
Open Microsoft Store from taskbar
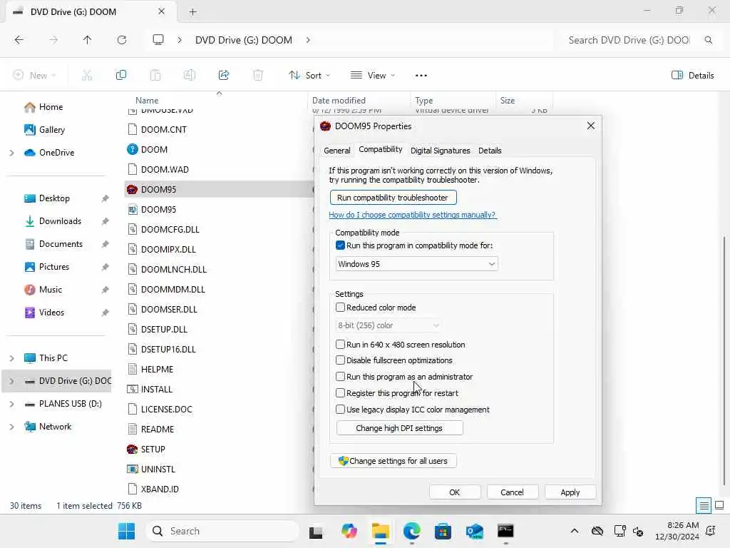[443, 531]
